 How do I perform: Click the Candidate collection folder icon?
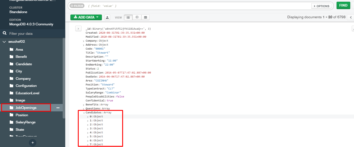point(11,64)
